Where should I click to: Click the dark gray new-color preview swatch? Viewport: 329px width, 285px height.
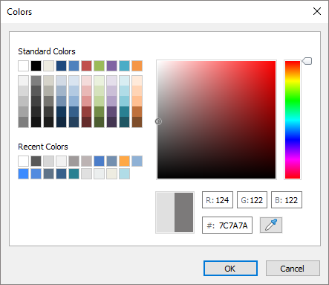(183, 212)
